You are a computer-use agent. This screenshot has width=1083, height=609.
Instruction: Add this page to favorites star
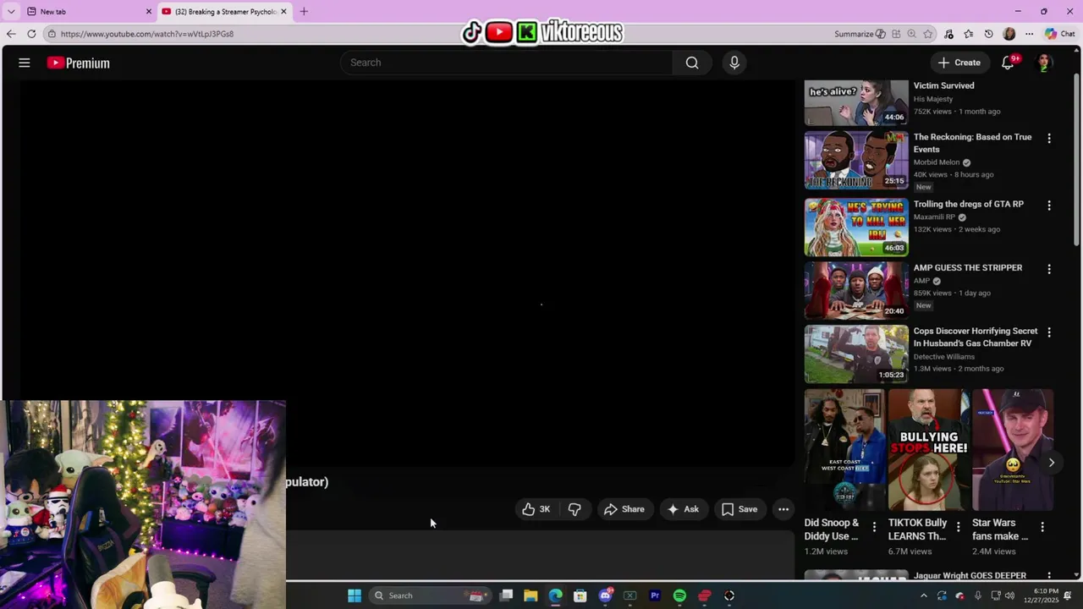click(928, 34)
